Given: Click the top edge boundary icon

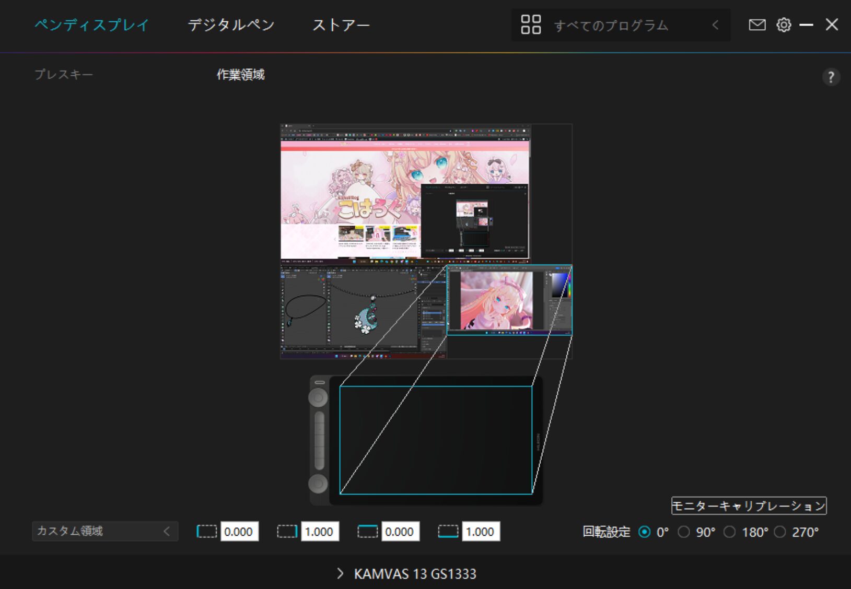Looking at the screenshot, I should point(367,532).
